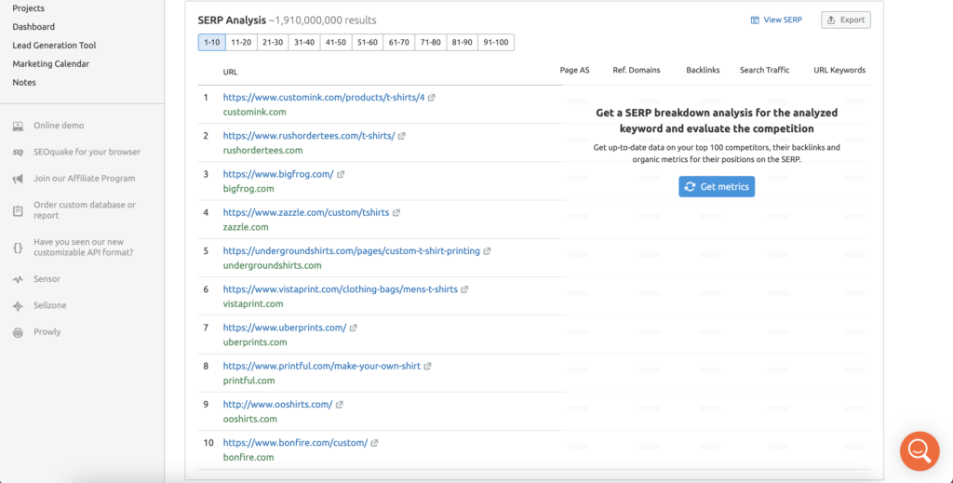The width and height of the screenshot is (953, 483).
Task: Open Projects in the sidebar
Action: coord(29,8)
